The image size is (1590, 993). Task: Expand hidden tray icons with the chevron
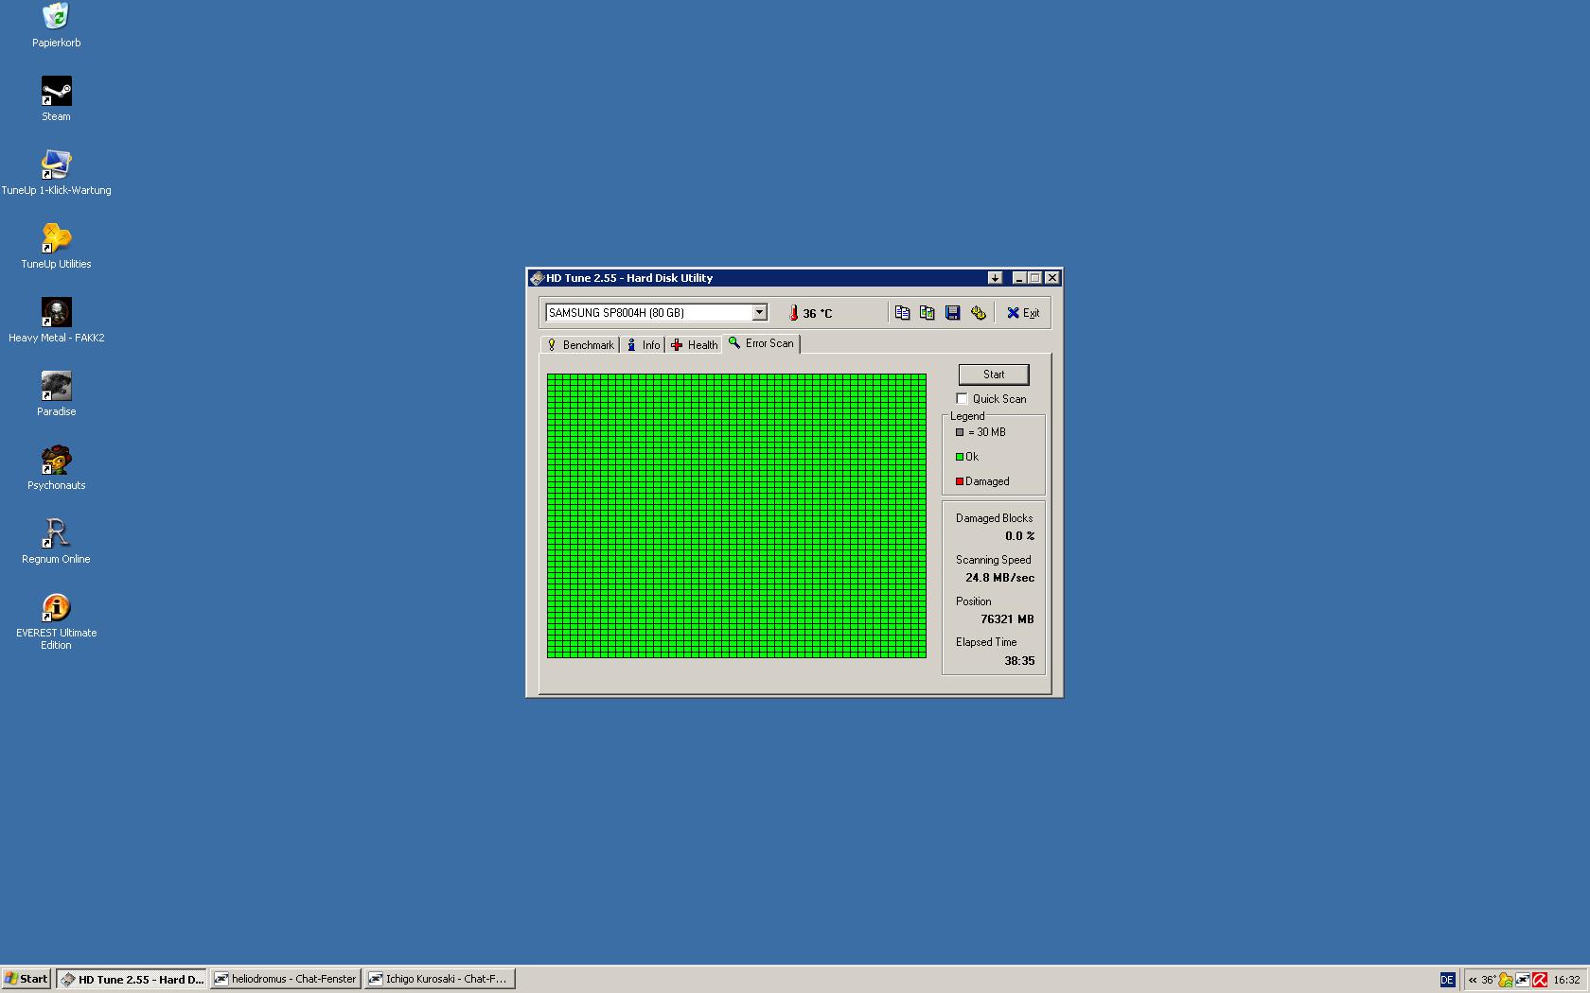point(1473,980)
